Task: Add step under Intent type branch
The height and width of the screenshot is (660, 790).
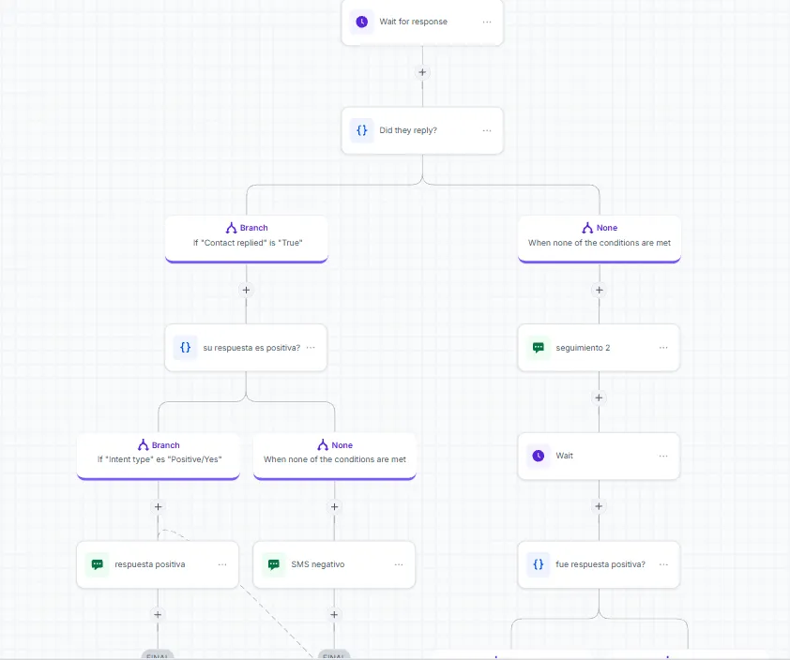Action: coord(159,506)
